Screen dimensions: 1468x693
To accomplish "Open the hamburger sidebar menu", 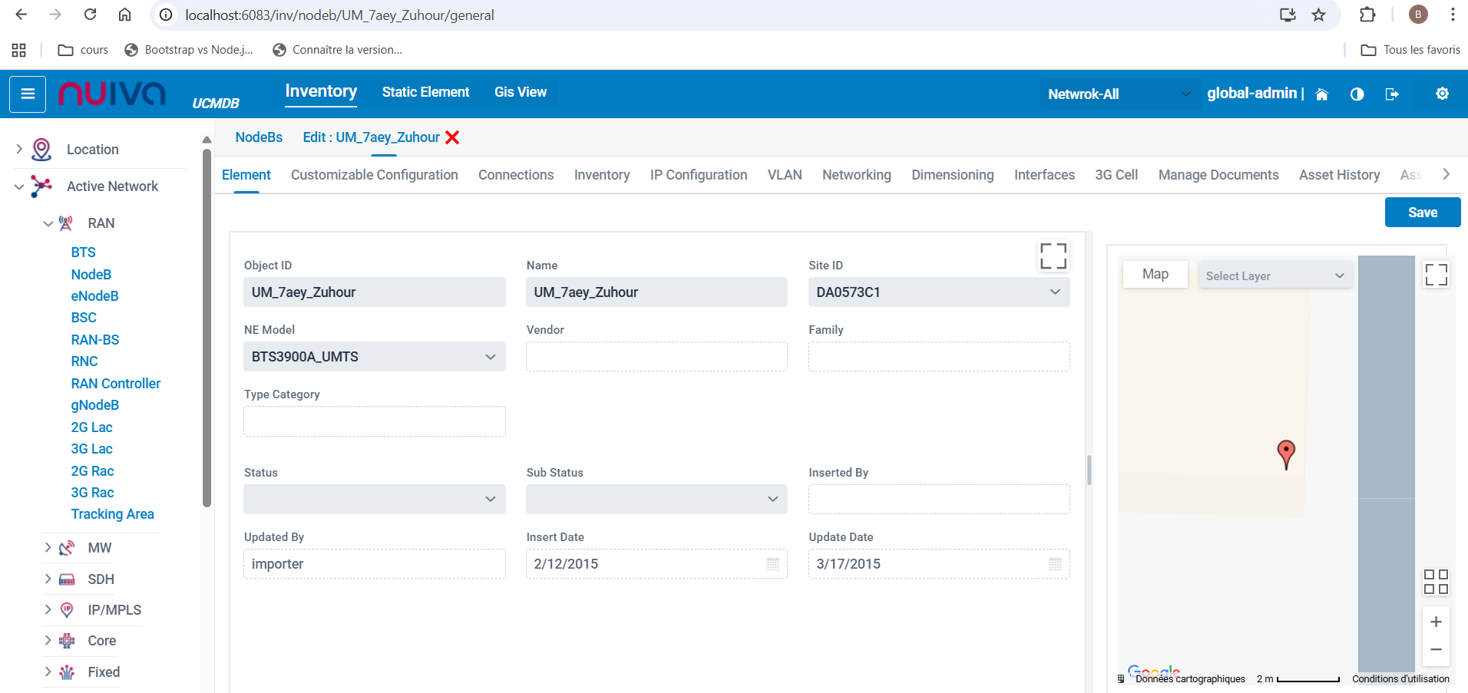I will [x=28, y=94].
